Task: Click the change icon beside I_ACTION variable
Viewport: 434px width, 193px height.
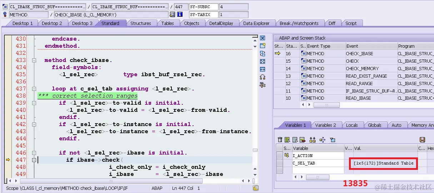Action: click(286, 156)
